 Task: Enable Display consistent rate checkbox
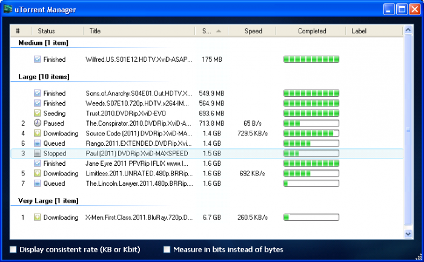click(13, 249)
